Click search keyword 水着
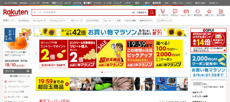Viewport: 230px width, 102px height. (x=119, y=21)
